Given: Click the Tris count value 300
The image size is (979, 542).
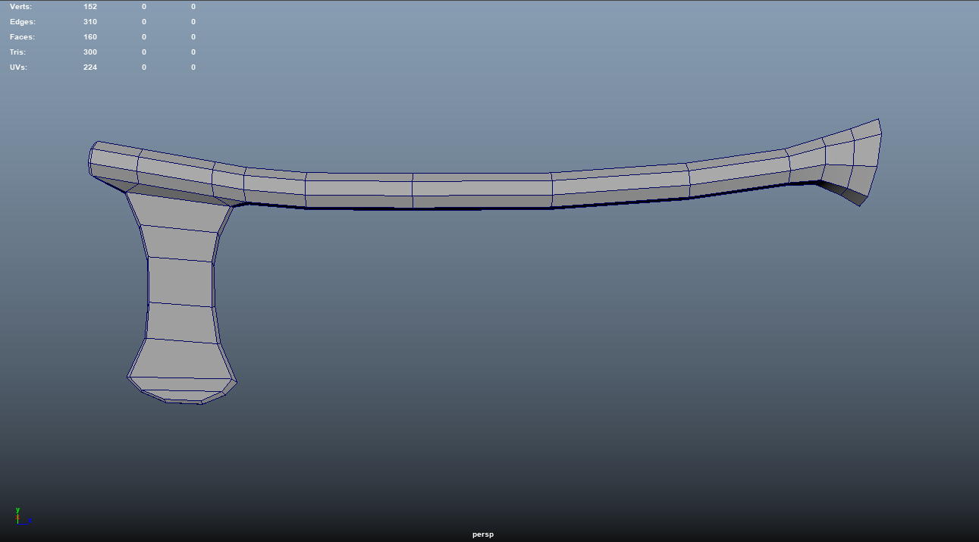Looking at the screenshot, I should [90, 52].
